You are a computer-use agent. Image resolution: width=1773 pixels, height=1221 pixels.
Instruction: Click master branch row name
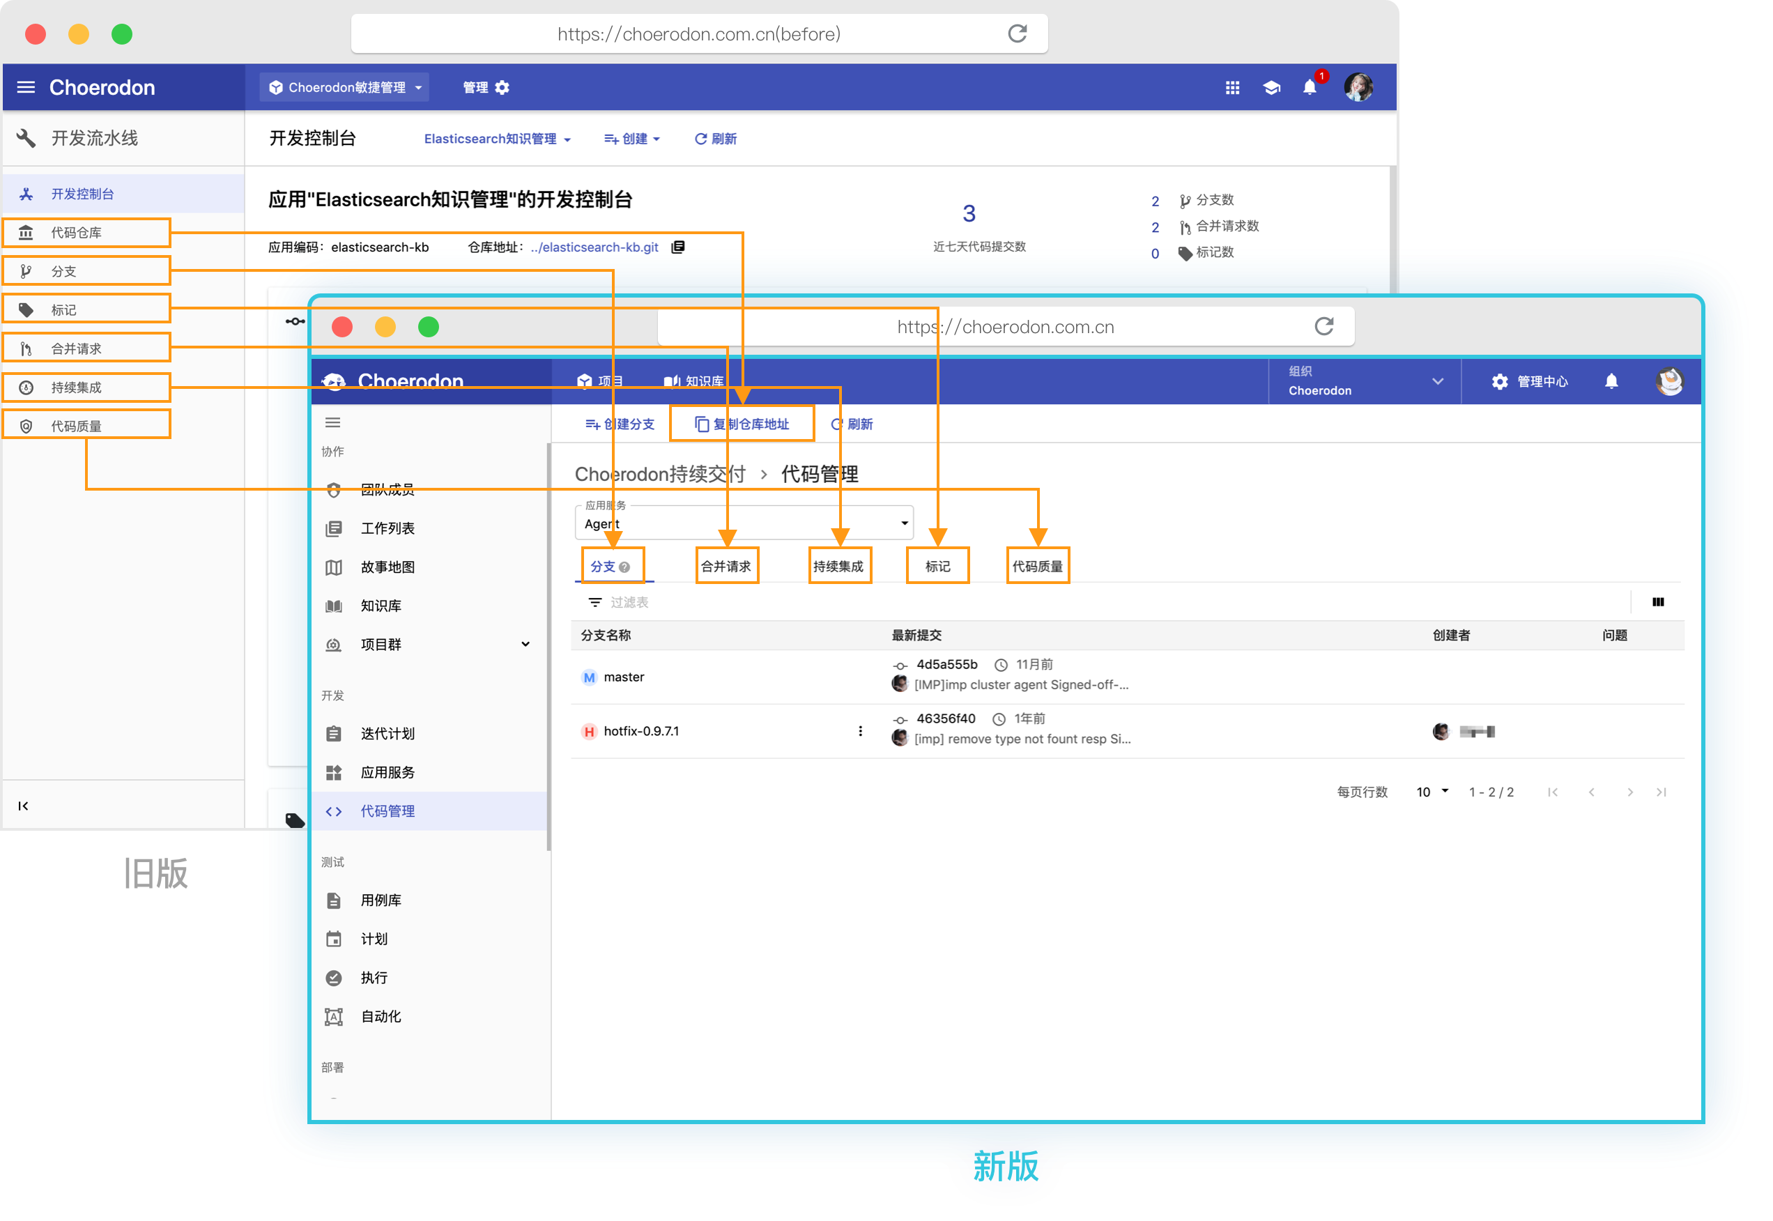623,677
